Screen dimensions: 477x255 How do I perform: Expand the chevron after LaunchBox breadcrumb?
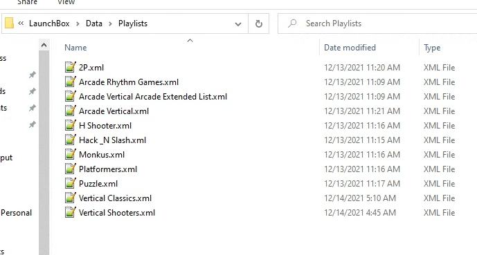pyautogui.click(x=78, y=23)
